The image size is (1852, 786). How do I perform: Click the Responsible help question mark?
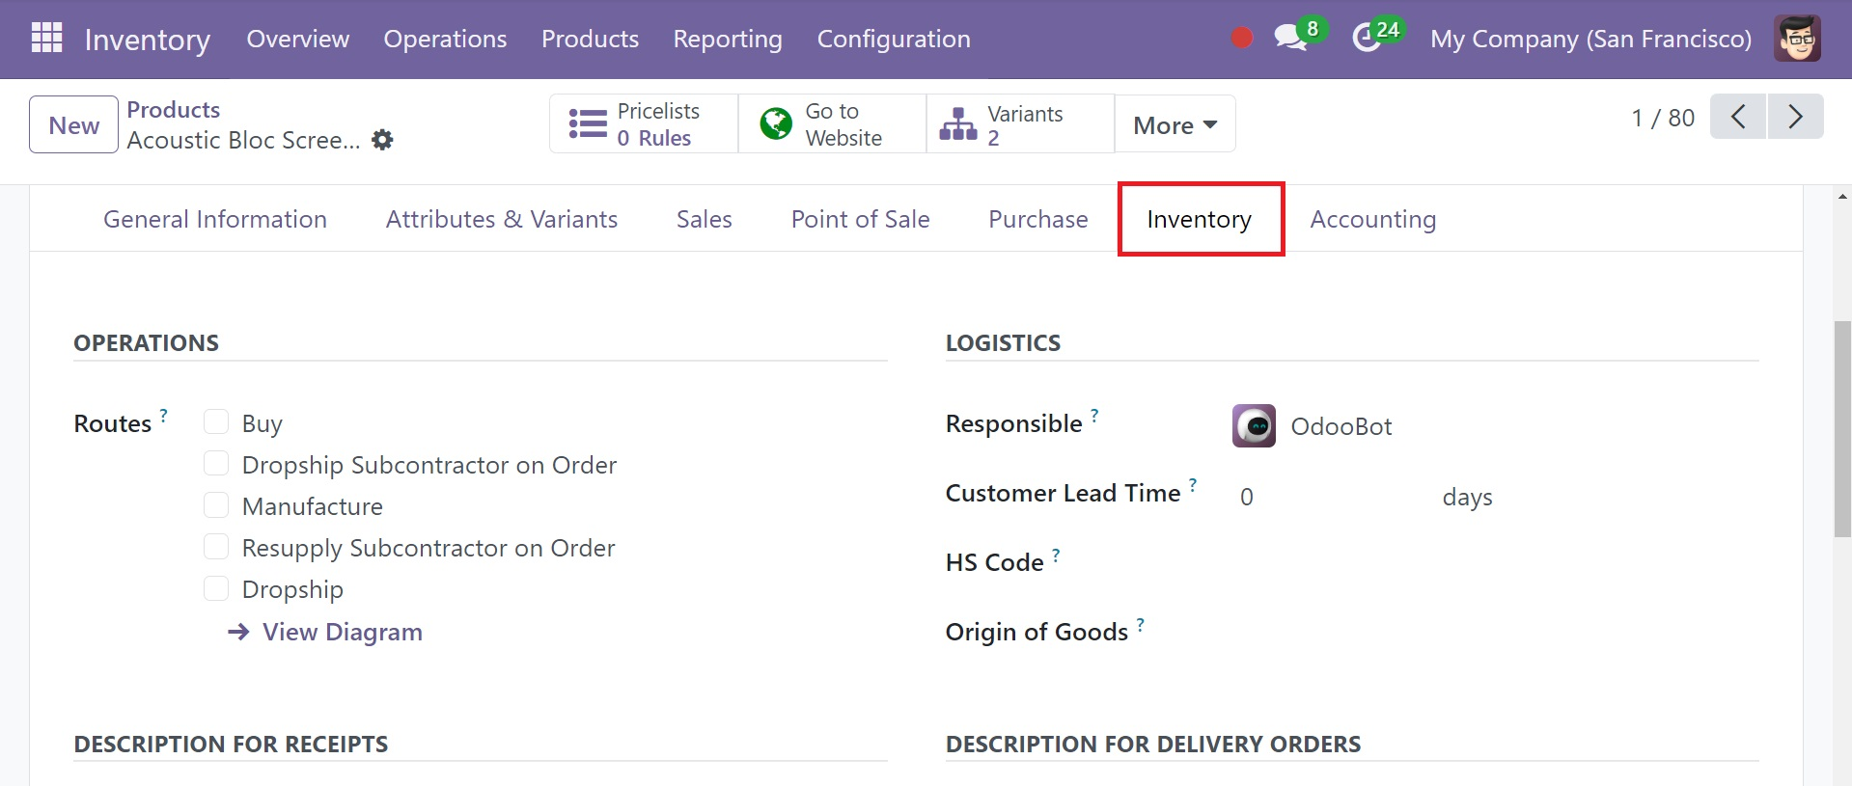1094,416
